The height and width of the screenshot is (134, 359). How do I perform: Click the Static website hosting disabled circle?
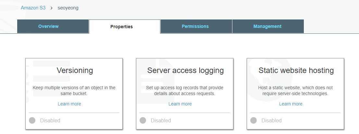click(254, 120)
